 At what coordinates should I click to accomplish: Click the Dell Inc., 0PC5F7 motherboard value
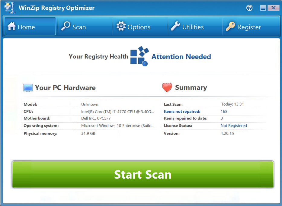point(96,118)
